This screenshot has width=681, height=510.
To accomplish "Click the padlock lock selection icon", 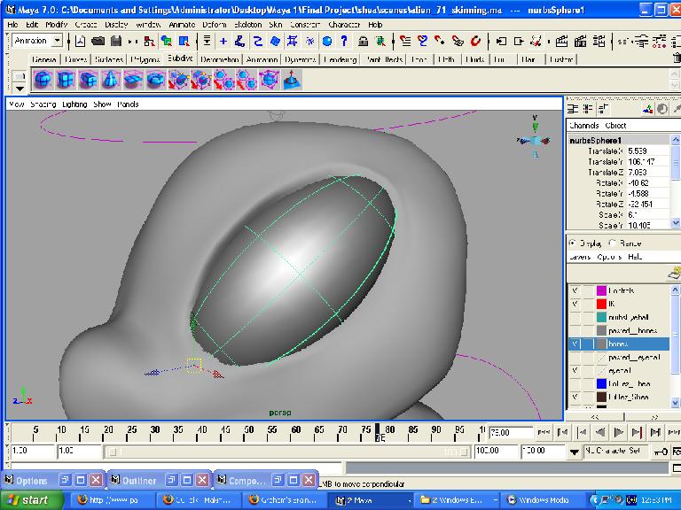I will pyautogui.click(x=363, y=42).
